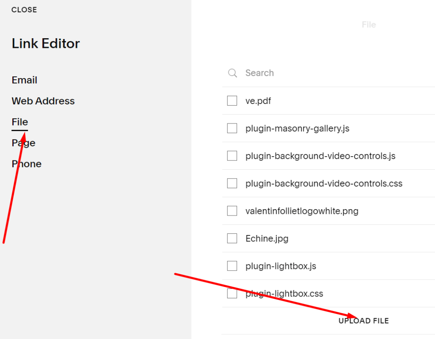The height and width of the screenshot is (339, 435).
Task: Check the ve.pdf checkbox
Action: 232,101
